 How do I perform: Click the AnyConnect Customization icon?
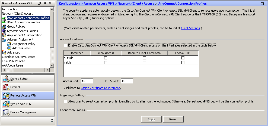pos(4,35)
